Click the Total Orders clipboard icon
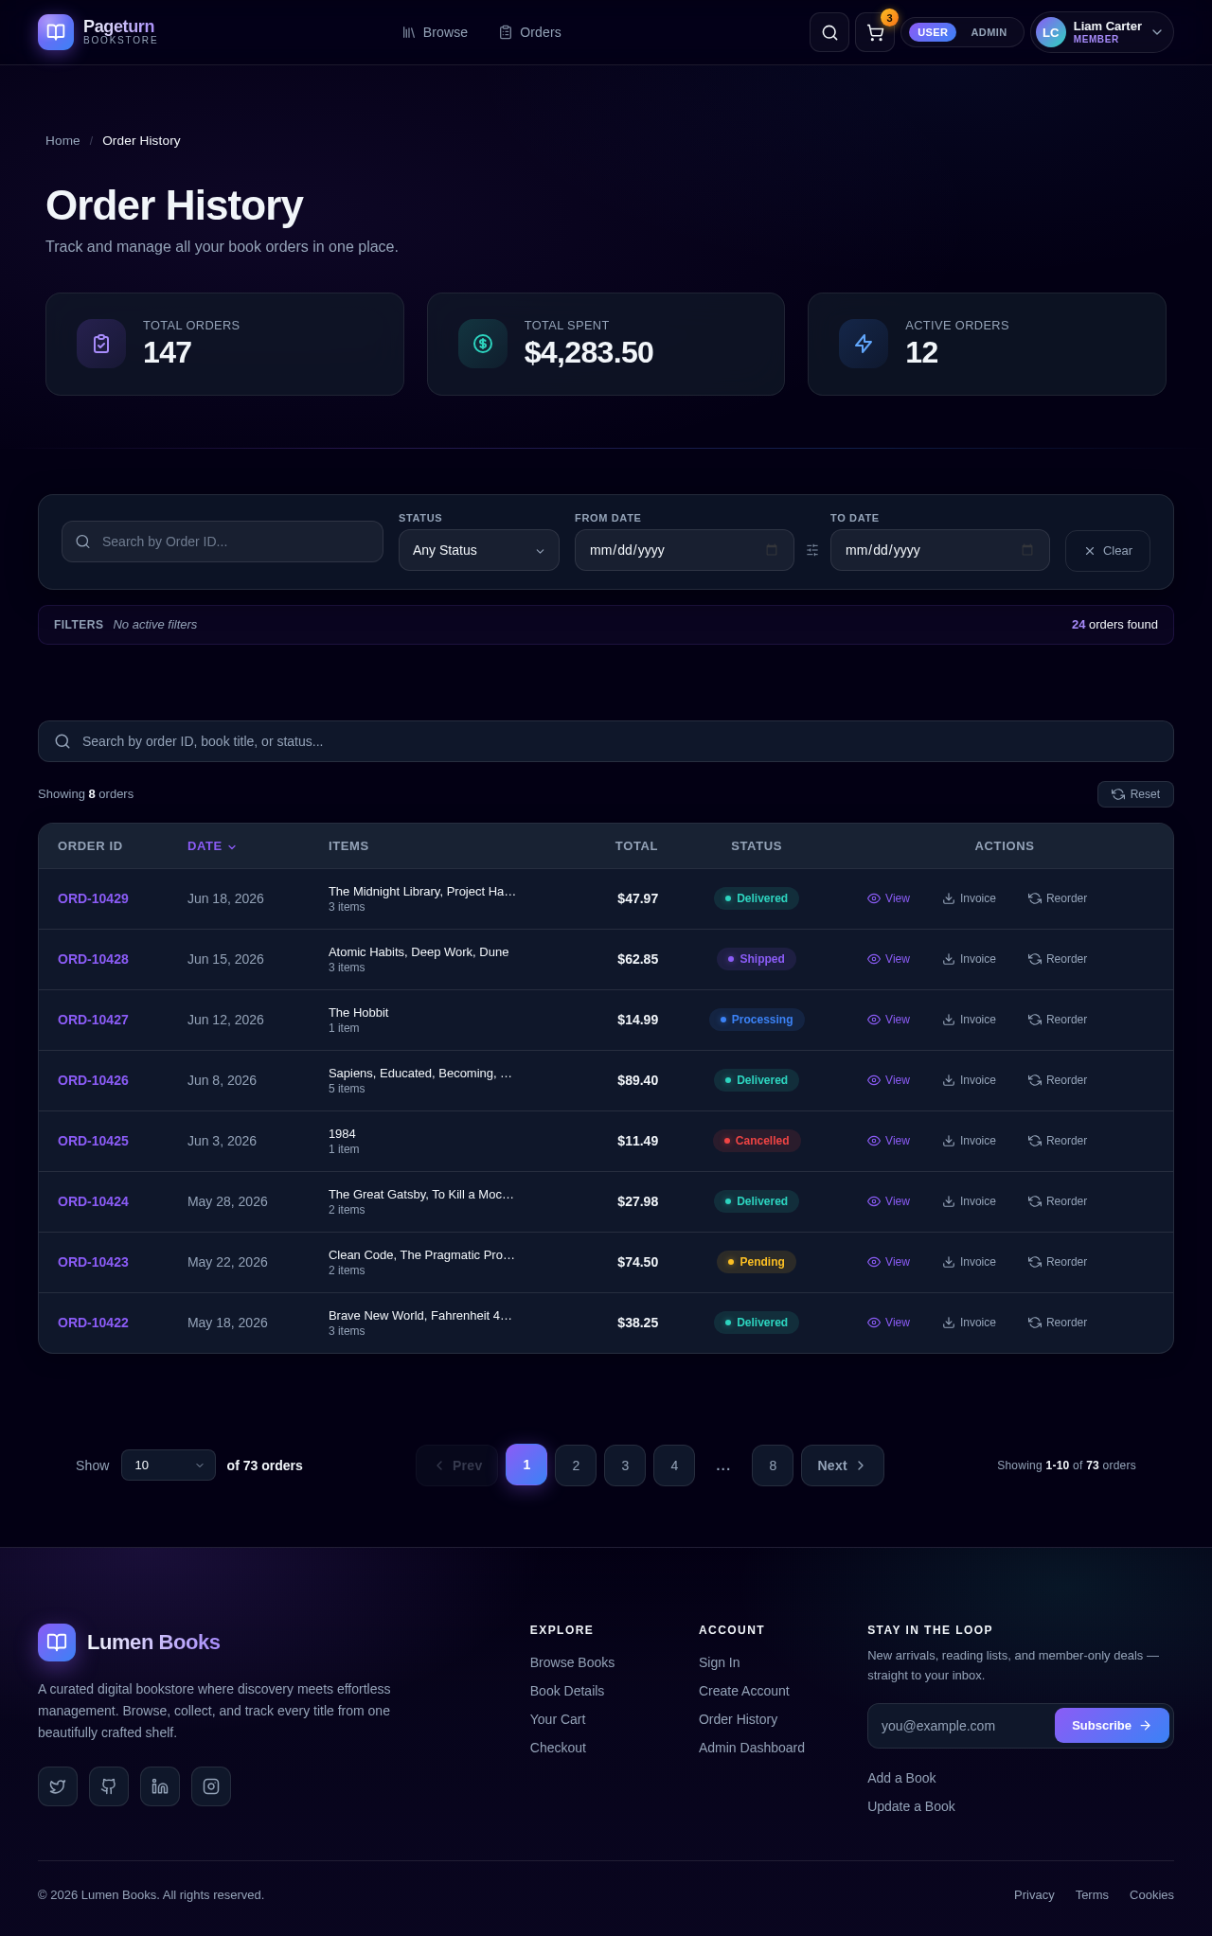The width and height of the screenshot is (1212, 1936). [x=101, y=344]
